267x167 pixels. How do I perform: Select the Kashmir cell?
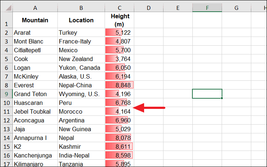(x=81, y=147)
